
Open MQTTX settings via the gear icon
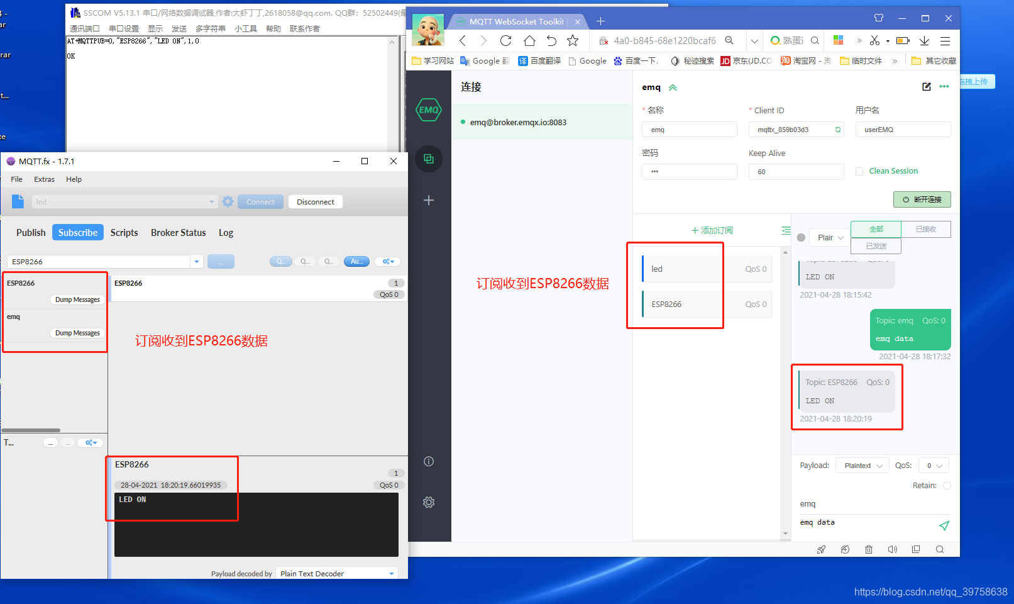[x=429, y=501]
